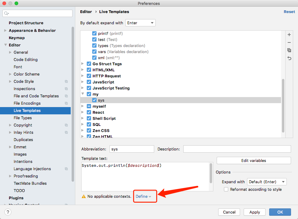The height and width of the screenshot is (219, 298).
Task: Select the JavaScript Testing group row
Action: 181,88
